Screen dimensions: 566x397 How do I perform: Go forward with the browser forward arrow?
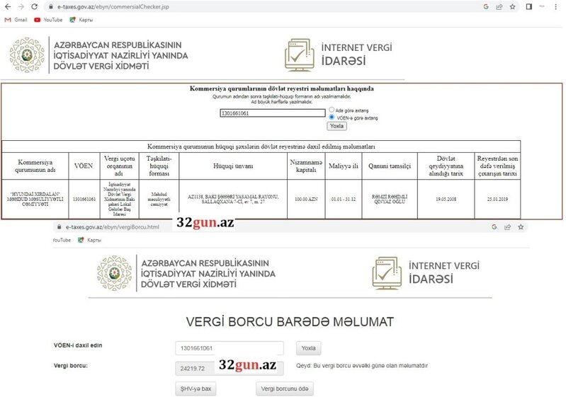pyautogui.click(x=21, y=6)
